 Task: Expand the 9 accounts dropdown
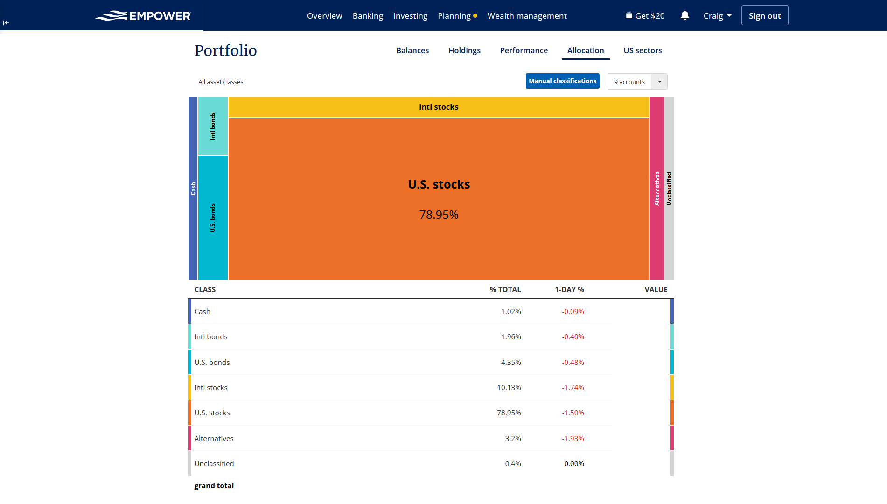(659, 82)
